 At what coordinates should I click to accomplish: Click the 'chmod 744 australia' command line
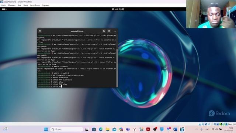click(55, 80)
